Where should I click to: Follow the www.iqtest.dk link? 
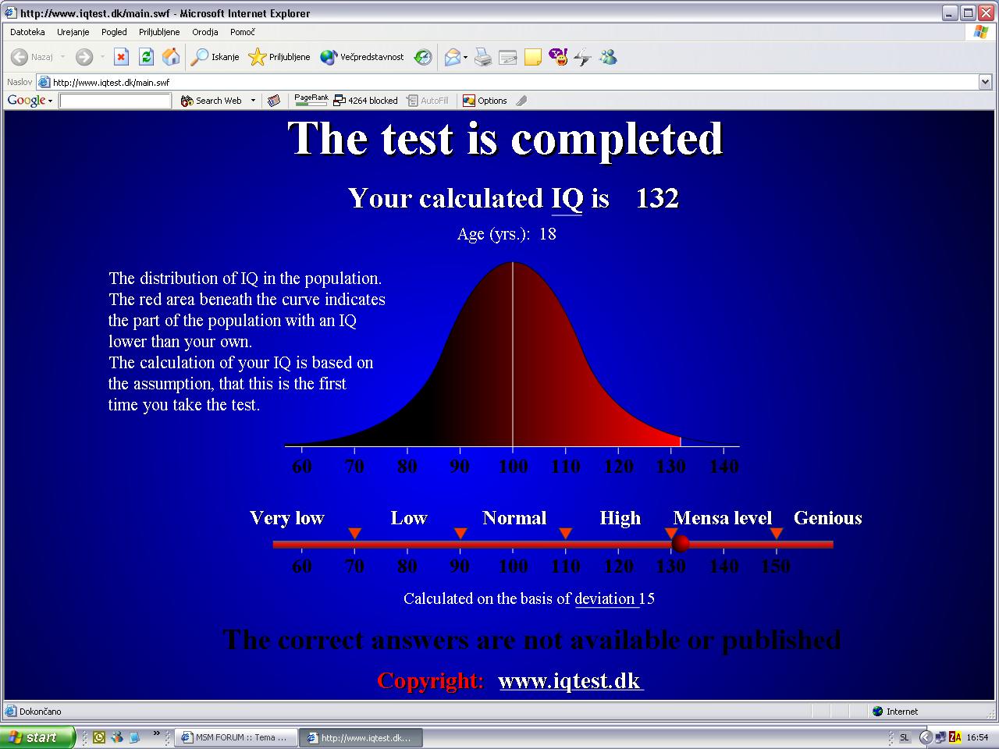point(571,680)
